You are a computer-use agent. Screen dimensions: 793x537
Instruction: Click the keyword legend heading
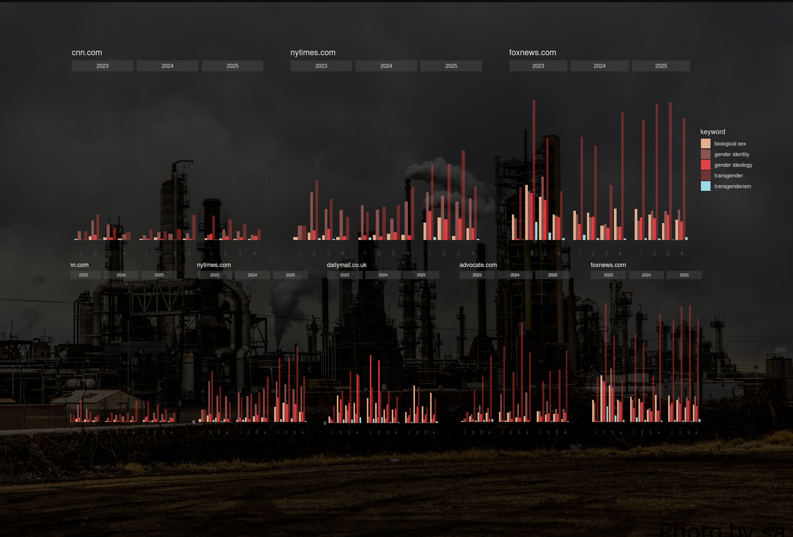coord(712,132)
